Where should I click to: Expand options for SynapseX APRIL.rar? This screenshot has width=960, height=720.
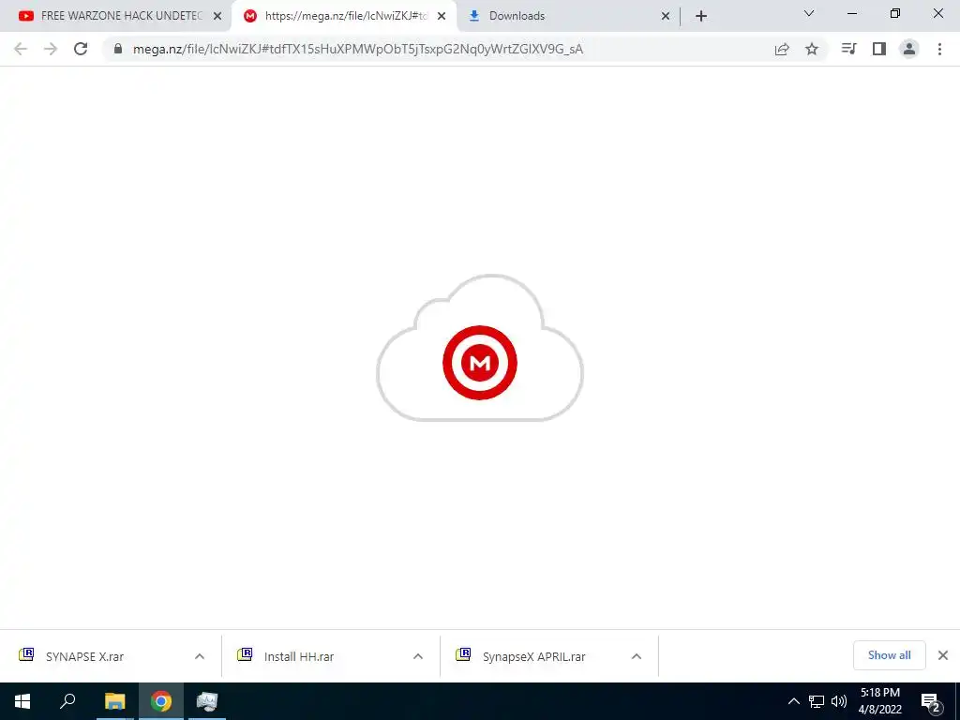click(637, 656)
